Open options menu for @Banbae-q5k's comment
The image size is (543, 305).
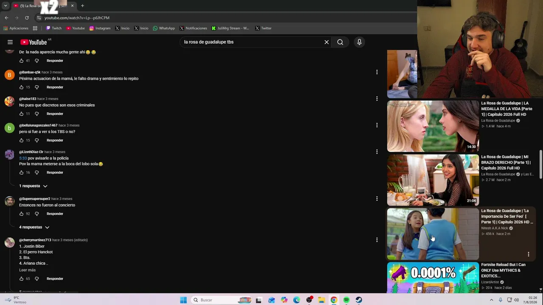pyautogui.click(x=377, y=72)
